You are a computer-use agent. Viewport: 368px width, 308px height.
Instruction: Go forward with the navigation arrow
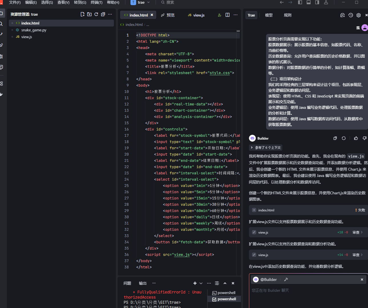(290, 2)
